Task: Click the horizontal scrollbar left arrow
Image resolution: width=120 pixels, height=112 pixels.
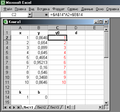Action: point(68,107)
